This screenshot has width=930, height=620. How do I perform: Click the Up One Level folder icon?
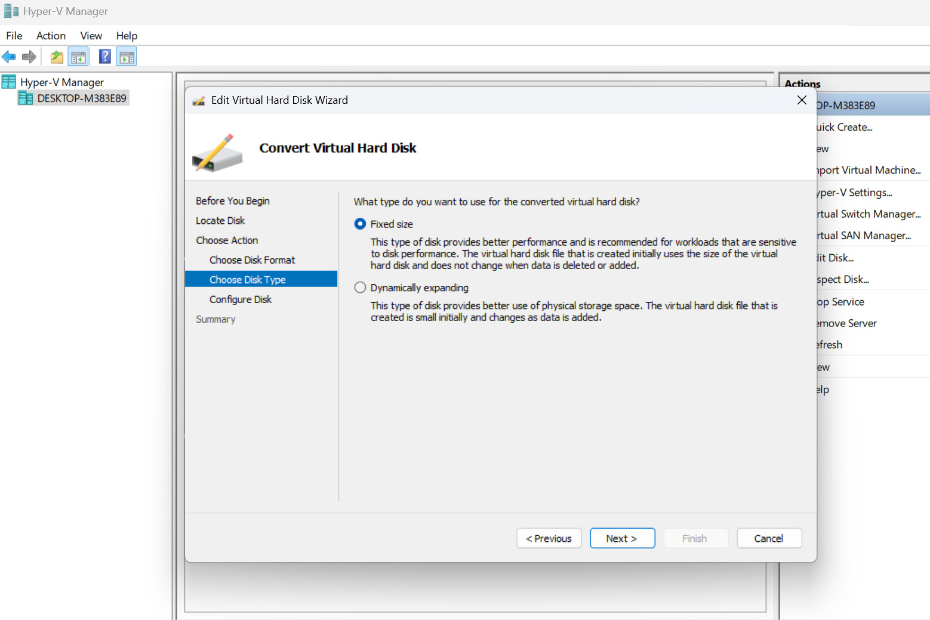coord(57,57)
